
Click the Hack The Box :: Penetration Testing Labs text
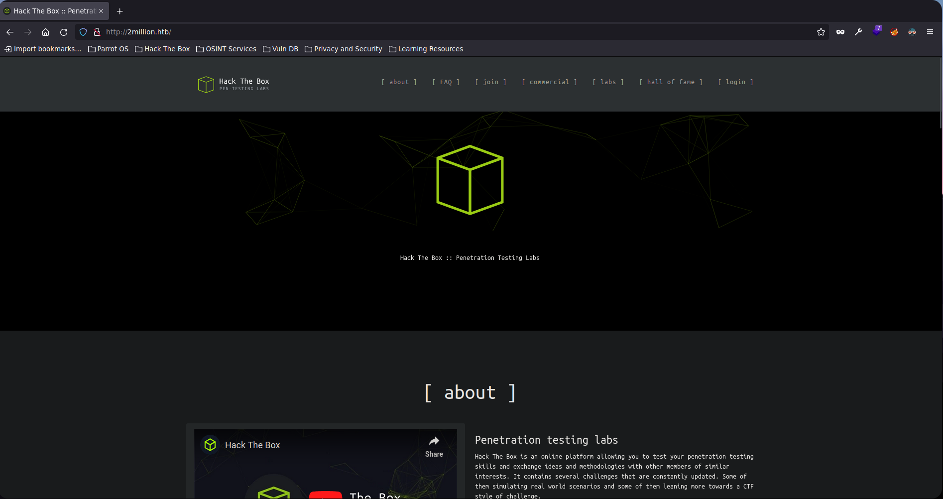470,258
